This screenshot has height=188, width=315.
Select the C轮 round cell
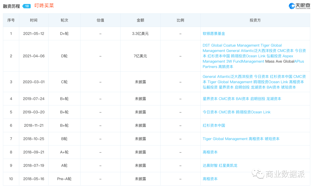(64, 82)
